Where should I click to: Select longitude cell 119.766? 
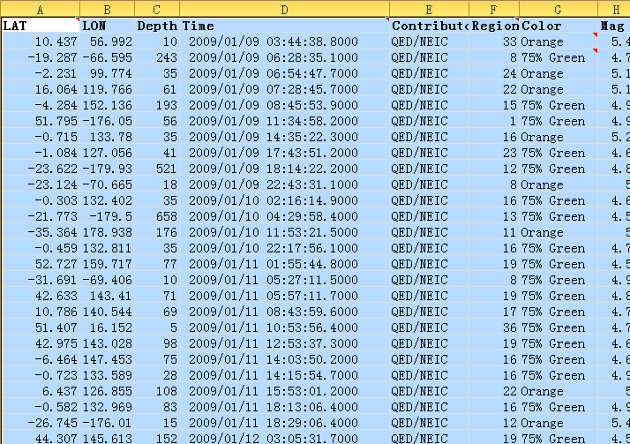(x=108, y=89)
